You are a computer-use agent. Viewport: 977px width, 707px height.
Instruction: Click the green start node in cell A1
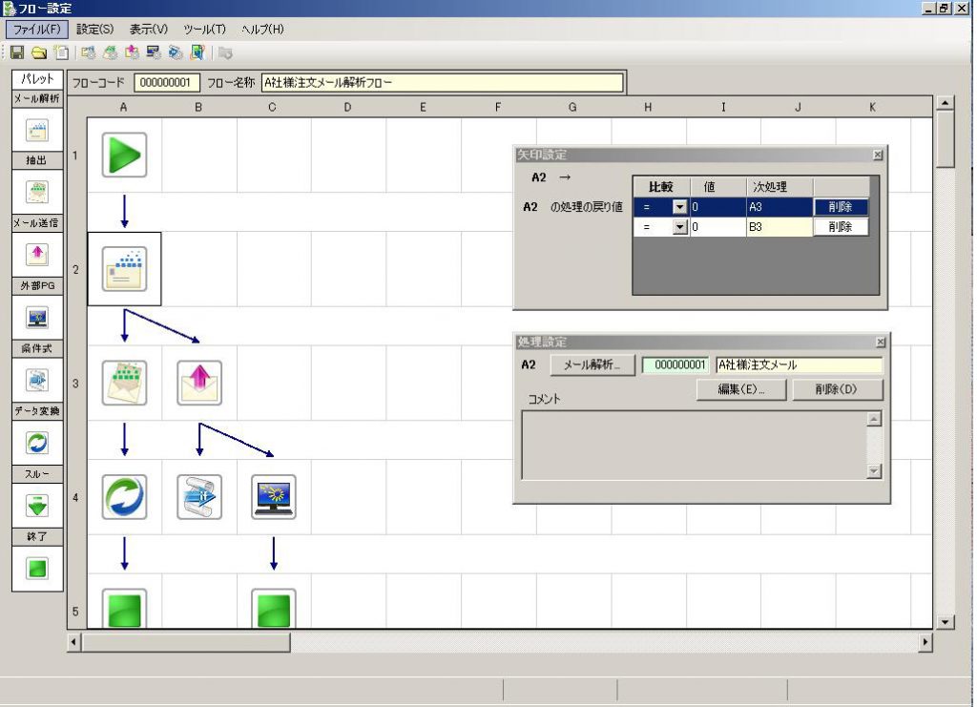click(125, 155)
